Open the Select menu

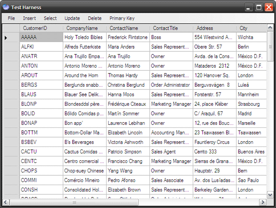[50, 18]
